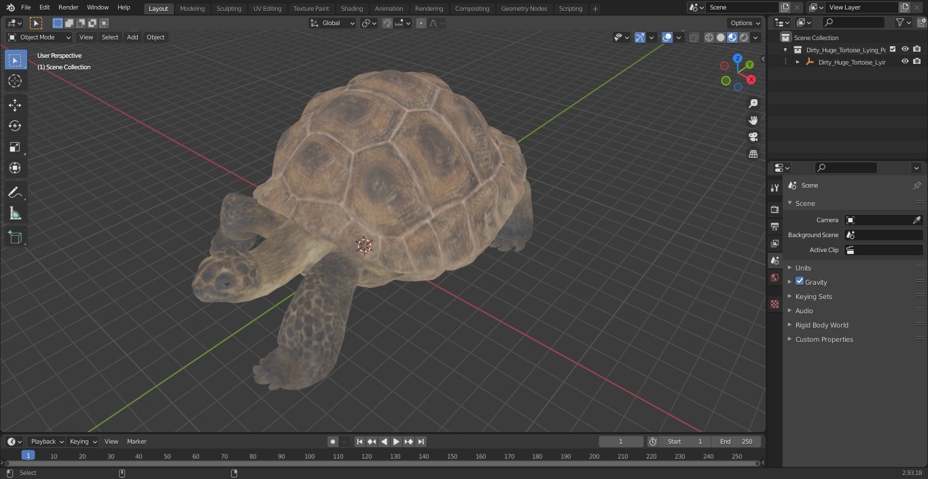Toggle the Gravity checkbox
This screenshot has height=479, width=928.
coord(800,281)
